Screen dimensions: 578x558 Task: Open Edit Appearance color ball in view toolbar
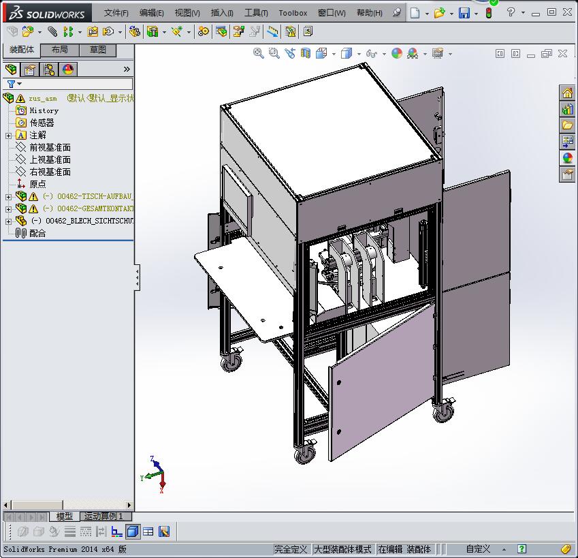pyautogui.click(x=397, y=53)
